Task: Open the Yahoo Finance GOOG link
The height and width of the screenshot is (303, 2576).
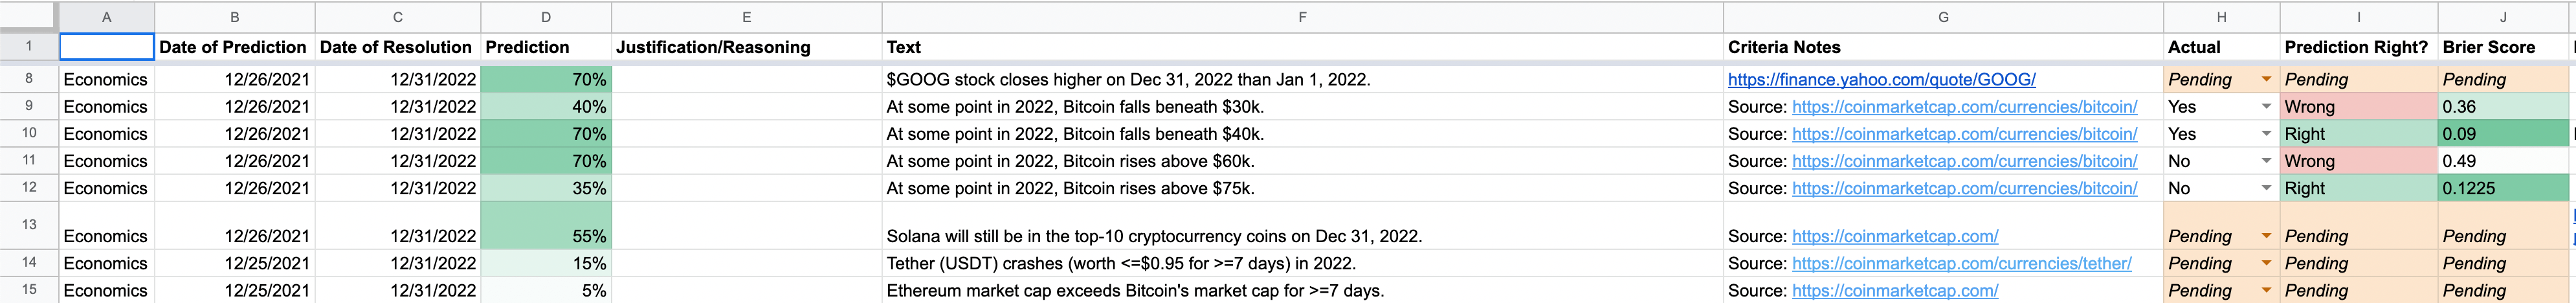Action: click(x=1881, y=80)
